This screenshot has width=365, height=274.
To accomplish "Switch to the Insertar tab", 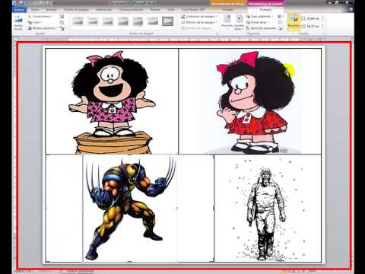I will [52, 10].
